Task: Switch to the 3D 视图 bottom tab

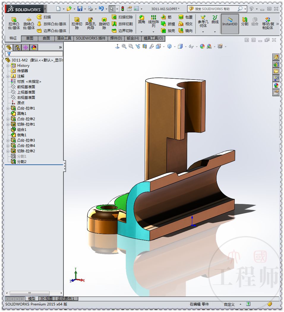Action: 46,298
